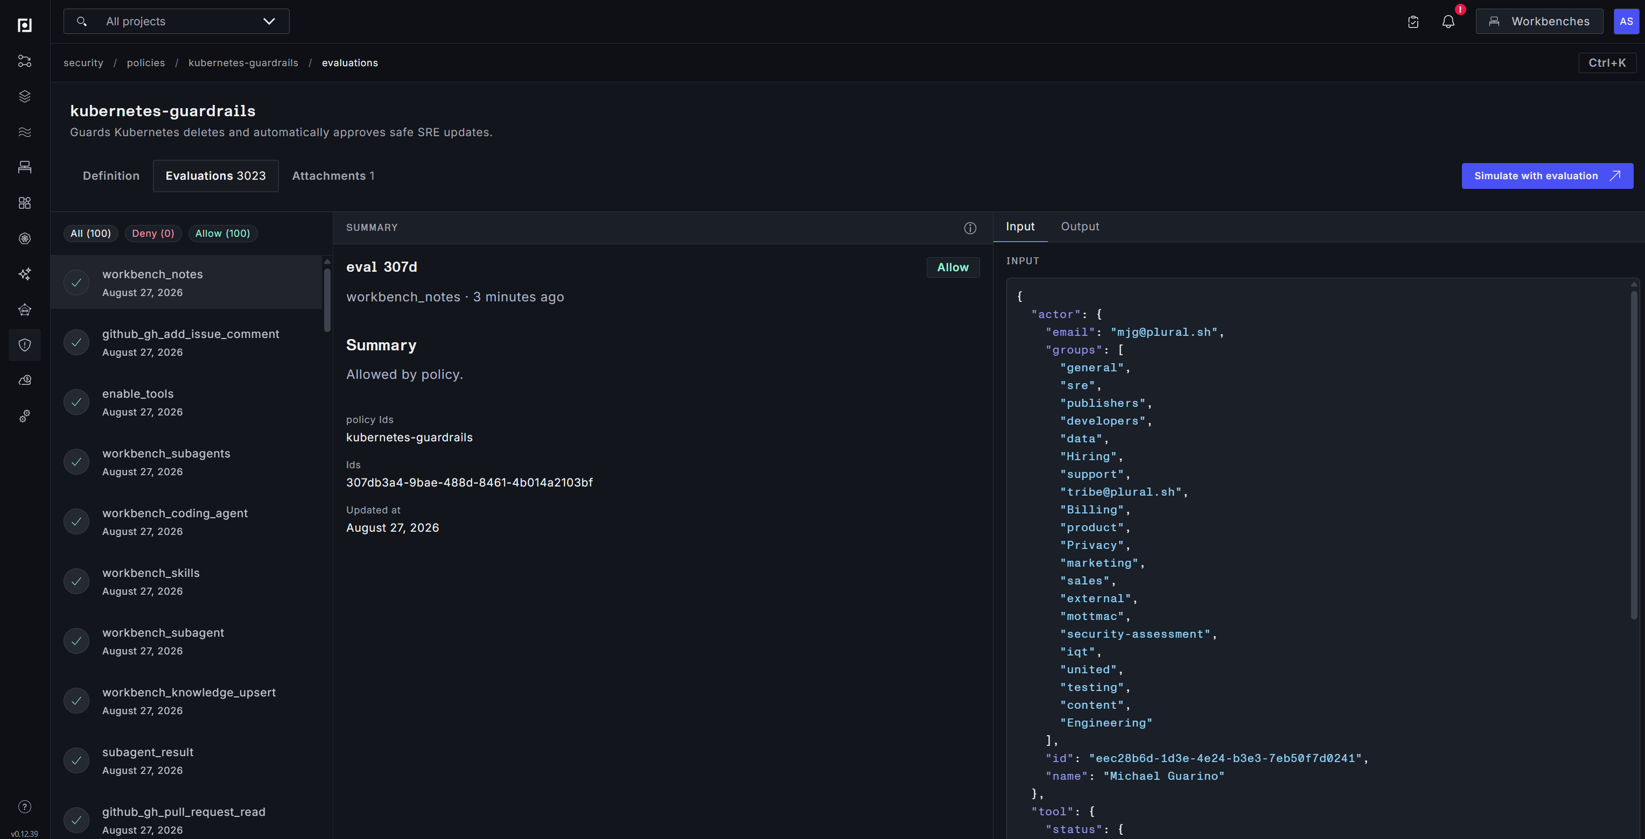Select the Output tab
This screenshot has height=839, width=1645.
(1080, 227)
